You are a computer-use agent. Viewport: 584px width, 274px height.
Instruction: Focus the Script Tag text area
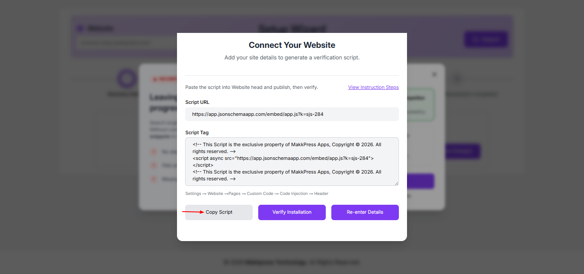[x=292, y=162]
